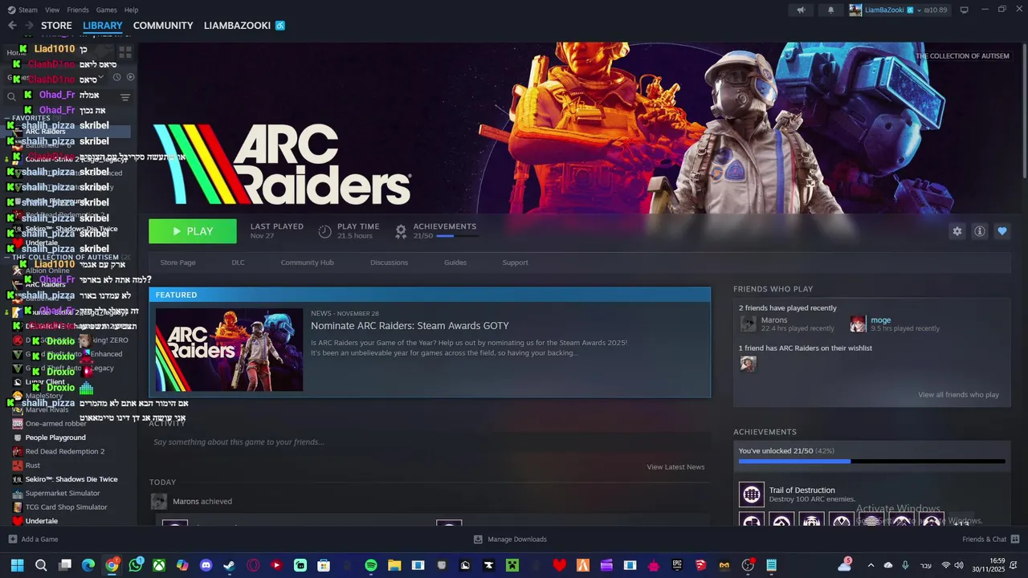Viewport: 1028px width, 578px height.
Task: Go to the COMMUNITY section
Action: click(163, 26)
